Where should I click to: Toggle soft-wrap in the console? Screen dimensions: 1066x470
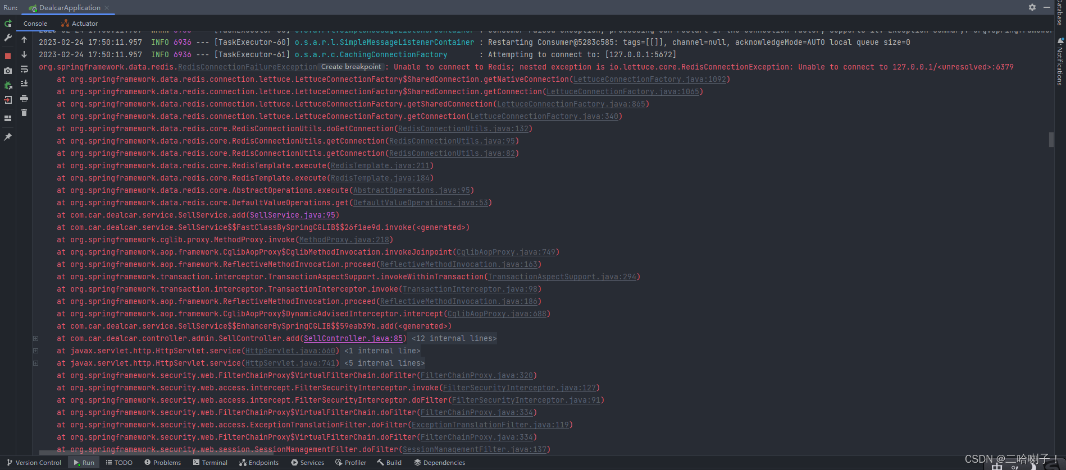[x=24, y=70]
